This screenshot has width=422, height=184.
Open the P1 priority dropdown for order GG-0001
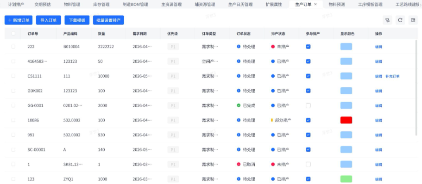tap(173, 105)
